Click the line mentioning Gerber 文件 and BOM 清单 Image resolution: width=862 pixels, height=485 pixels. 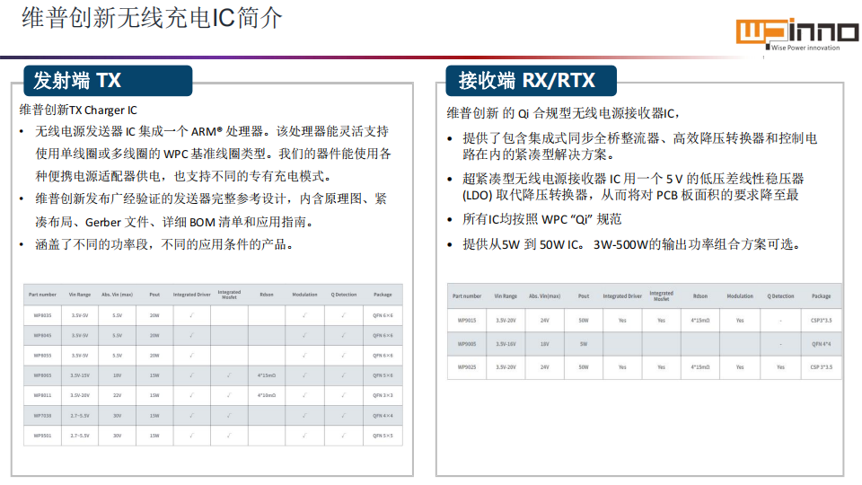(174, 222)
